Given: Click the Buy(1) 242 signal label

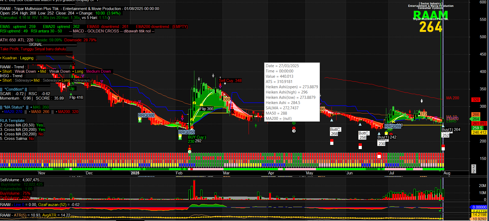Looking at the screenshot, I should (x=387, y=137).
